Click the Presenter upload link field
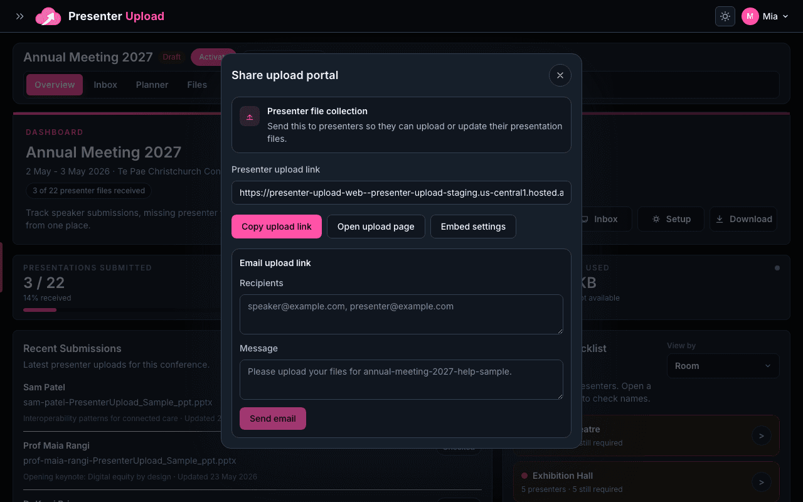Viewport: 803px width, 502px height. pyautogui.click(x=401, y=193)
